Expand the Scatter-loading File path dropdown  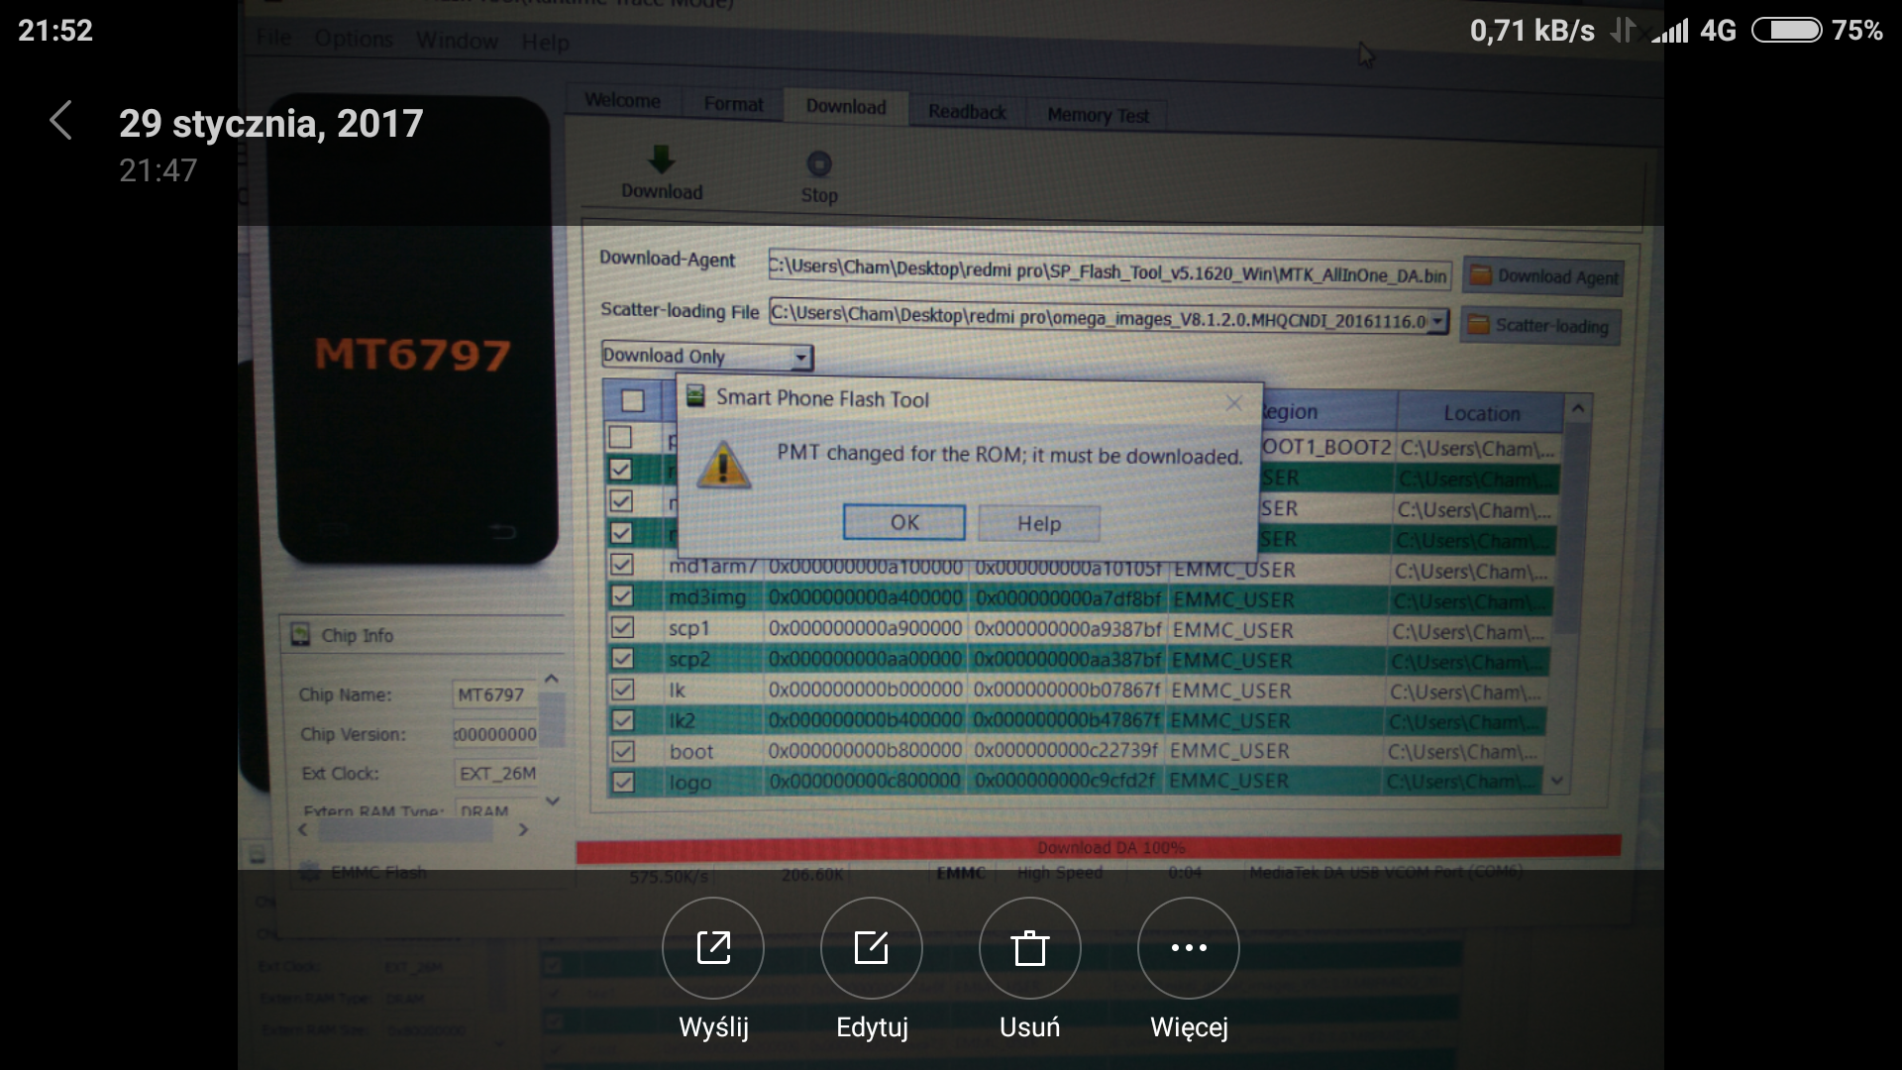(x=1438, y=321)
